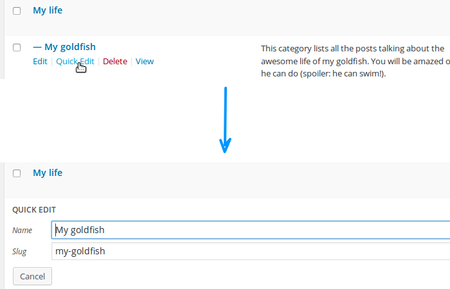Focus the Name field containing My goldfish
This screenshot has width=450, height=289.
(251, 231)
